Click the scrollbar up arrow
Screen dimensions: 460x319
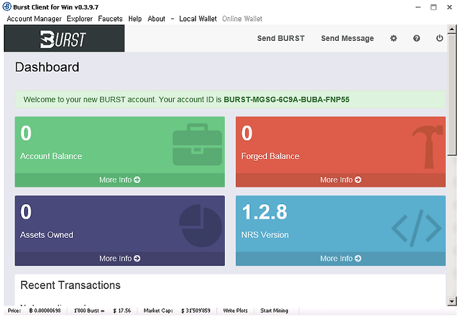[452, 29]
